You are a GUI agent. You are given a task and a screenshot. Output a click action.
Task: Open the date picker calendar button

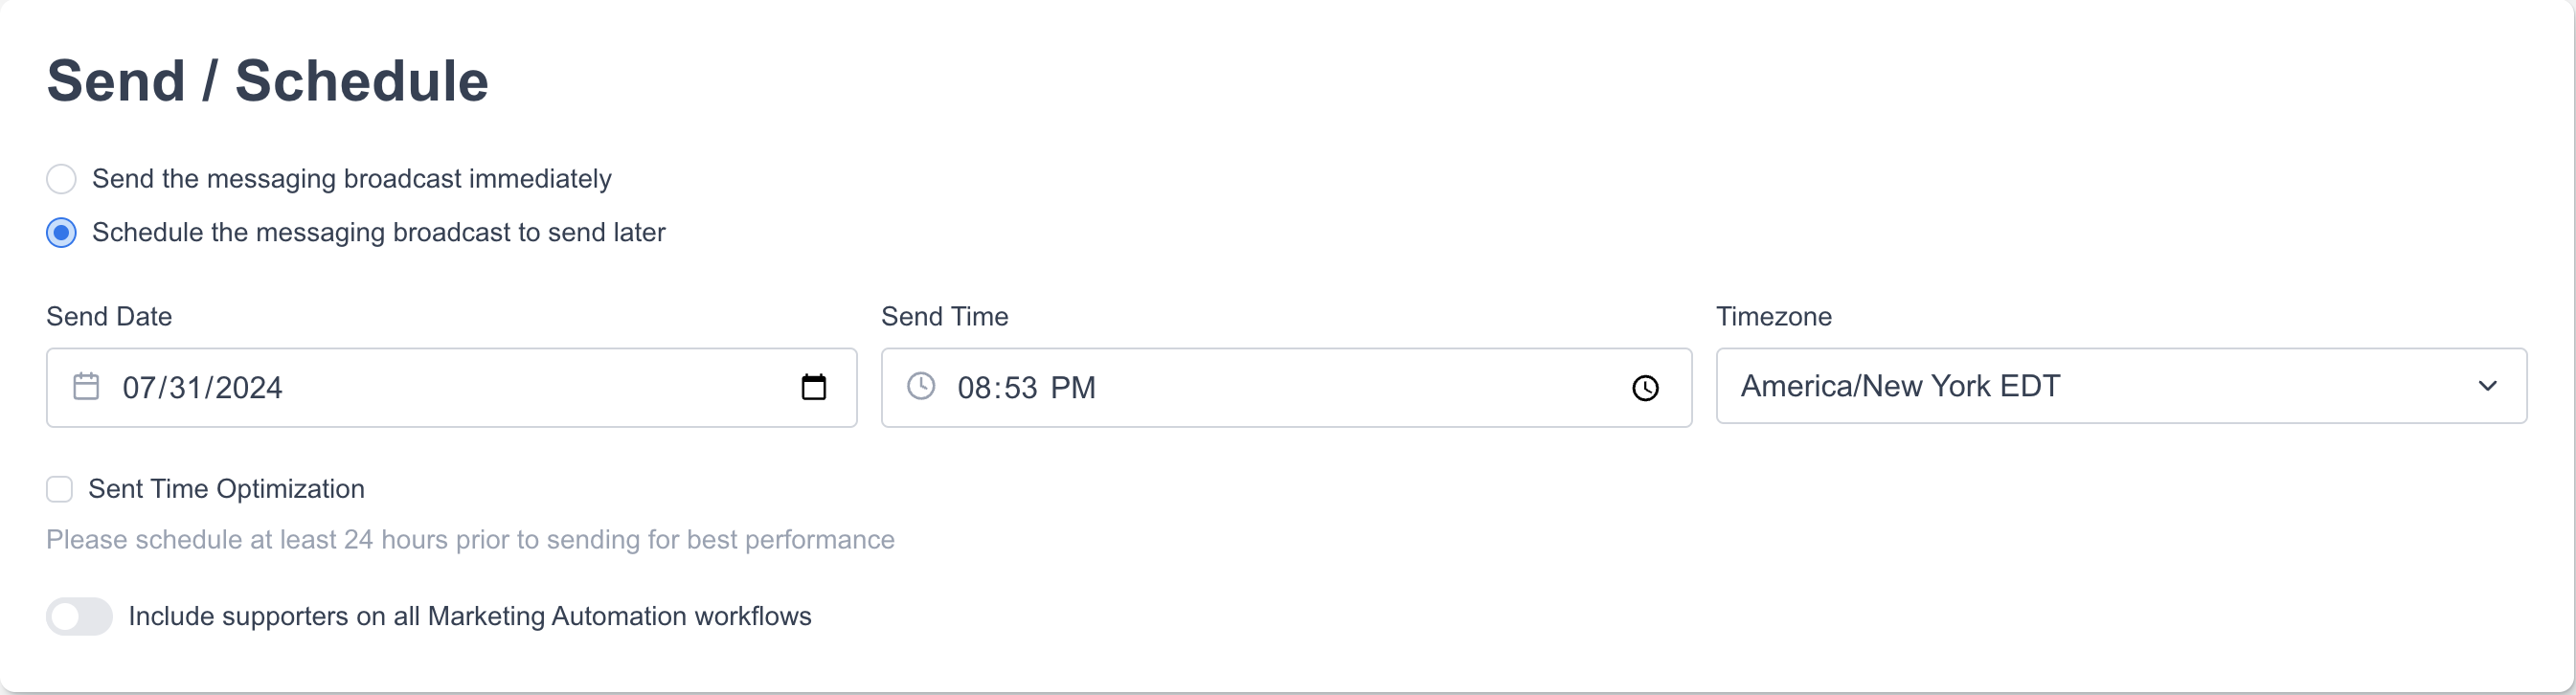tap(813, 387)
